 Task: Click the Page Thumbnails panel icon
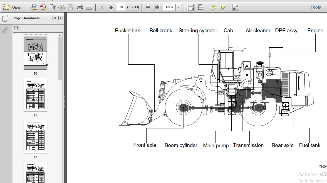tap(6, 18)
